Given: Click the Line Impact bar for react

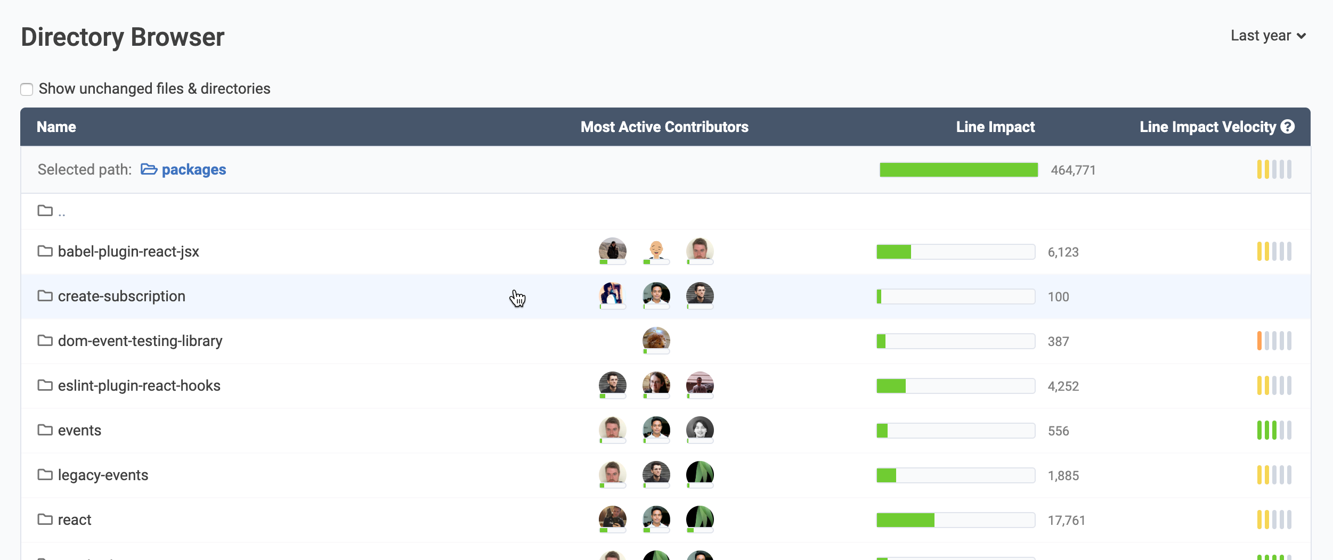Looking at the screenshot, I should (x=955, y=520).
